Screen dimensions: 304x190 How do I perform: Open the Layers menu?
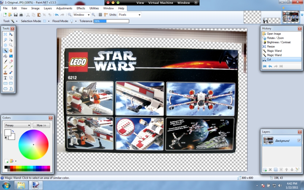pyautogui.click(x=48, y=8)
